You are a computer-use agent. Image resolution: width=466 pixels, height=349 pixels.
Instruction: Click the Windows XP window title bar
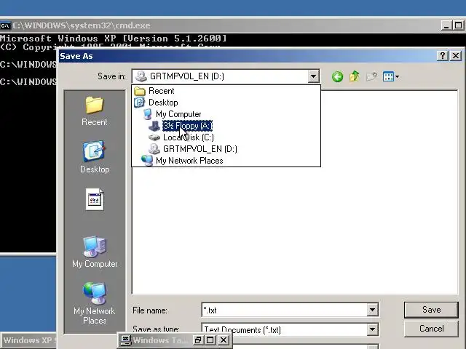(x=28, y=340)
